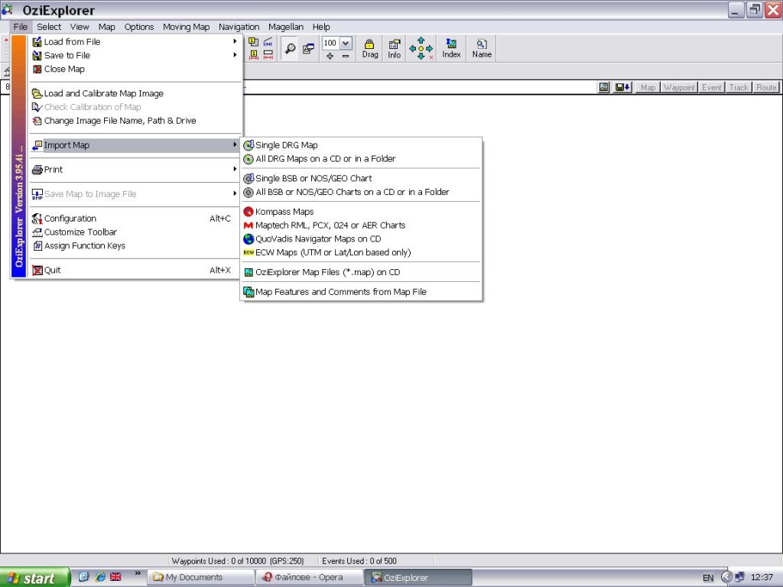Select the magnifying glass zoom tool
This screenshot has width=783, height=587.
[x=290, y=49]
